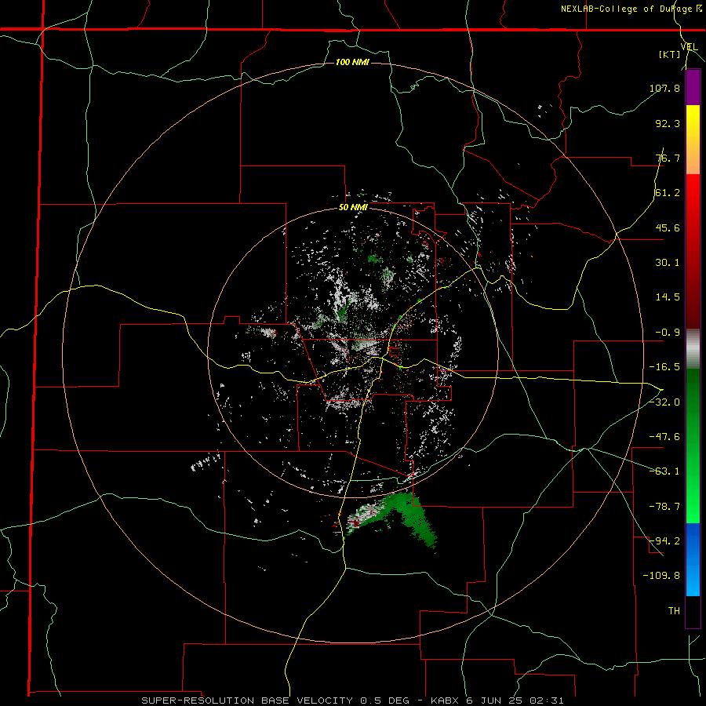The width and height of the screenshot is (706, 706).
Task: Click the 50 NMI range ring label
Action: [x=353, y=208]
